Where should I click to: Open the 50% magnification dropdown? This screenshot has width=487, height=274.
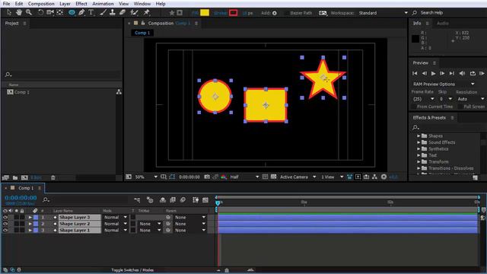[146, 177]
